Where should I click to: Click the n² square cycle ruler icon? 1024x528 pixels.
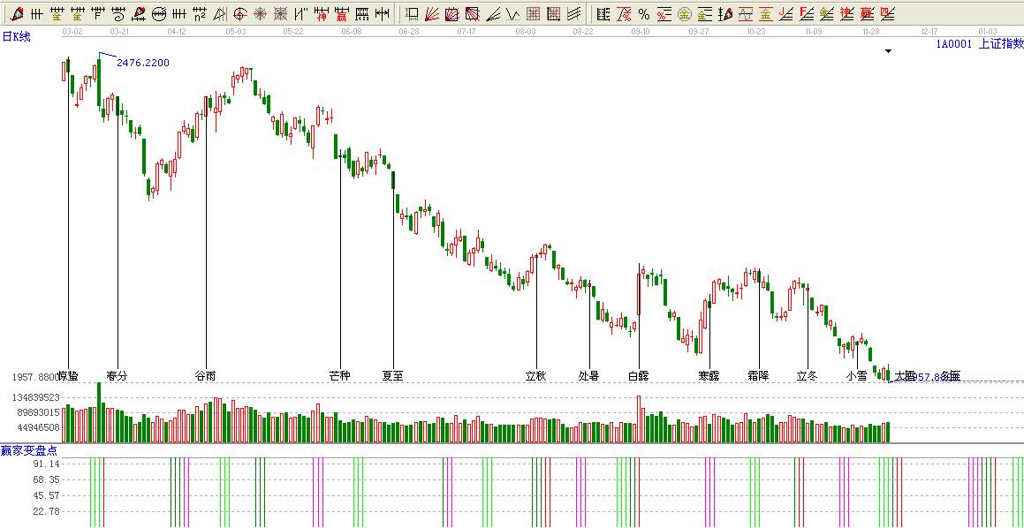(200, 13)
